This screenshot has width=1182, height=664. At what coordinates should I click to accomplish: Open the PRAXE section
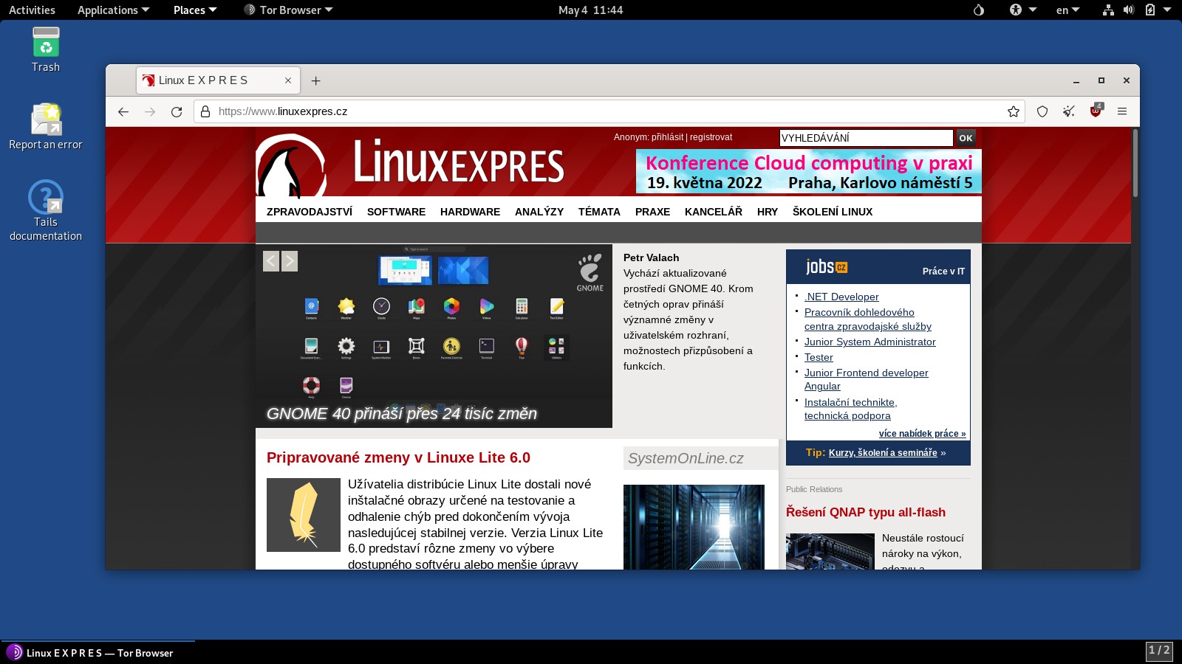pos(652,212)
